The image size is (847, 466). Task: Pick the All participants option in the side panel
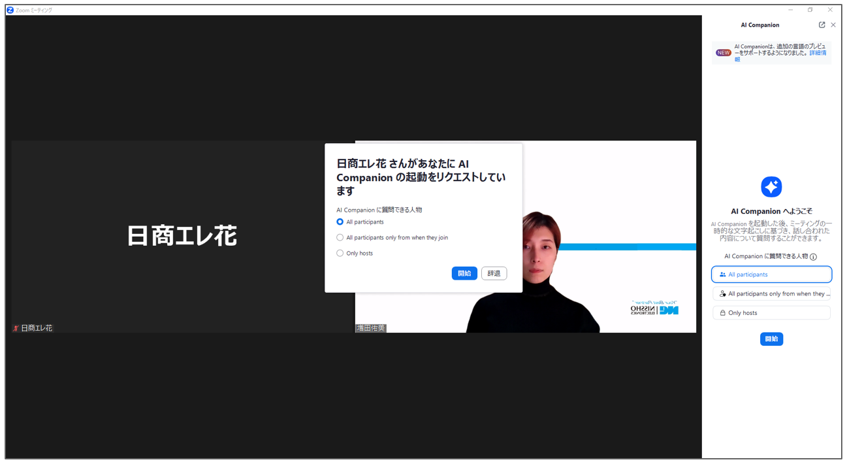coord(771,275)
